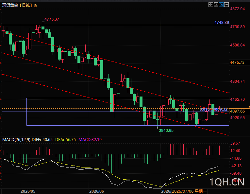The width and height of the screenshot is (250, 194).
Task: Click the orange 4476.73 price axis tag
Action: 237,62
